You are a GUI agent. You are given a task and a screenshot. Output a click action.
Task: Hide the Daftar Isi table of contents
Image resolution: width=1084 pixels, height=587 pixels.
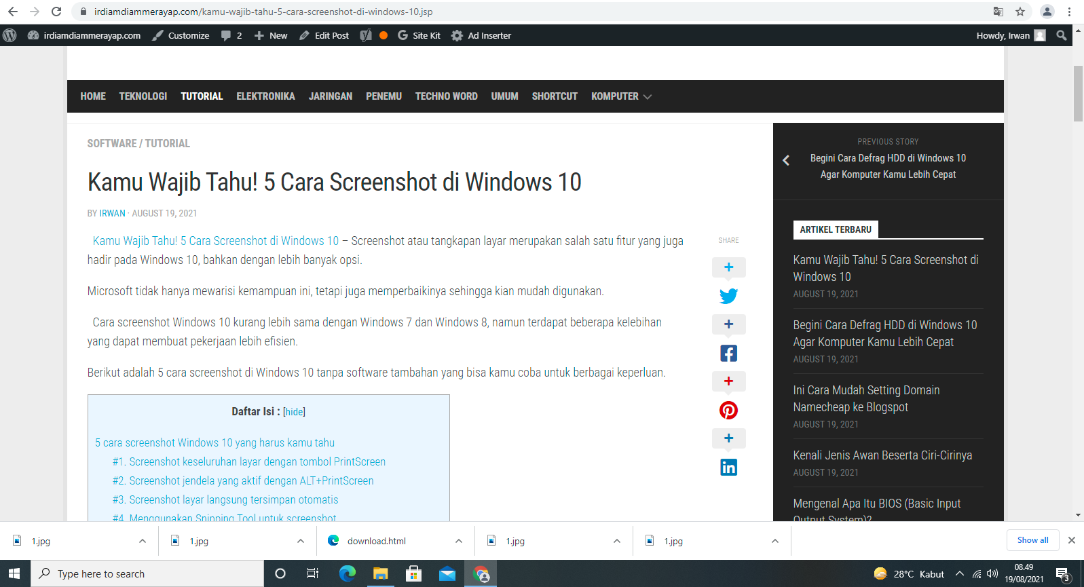(294, 412)
